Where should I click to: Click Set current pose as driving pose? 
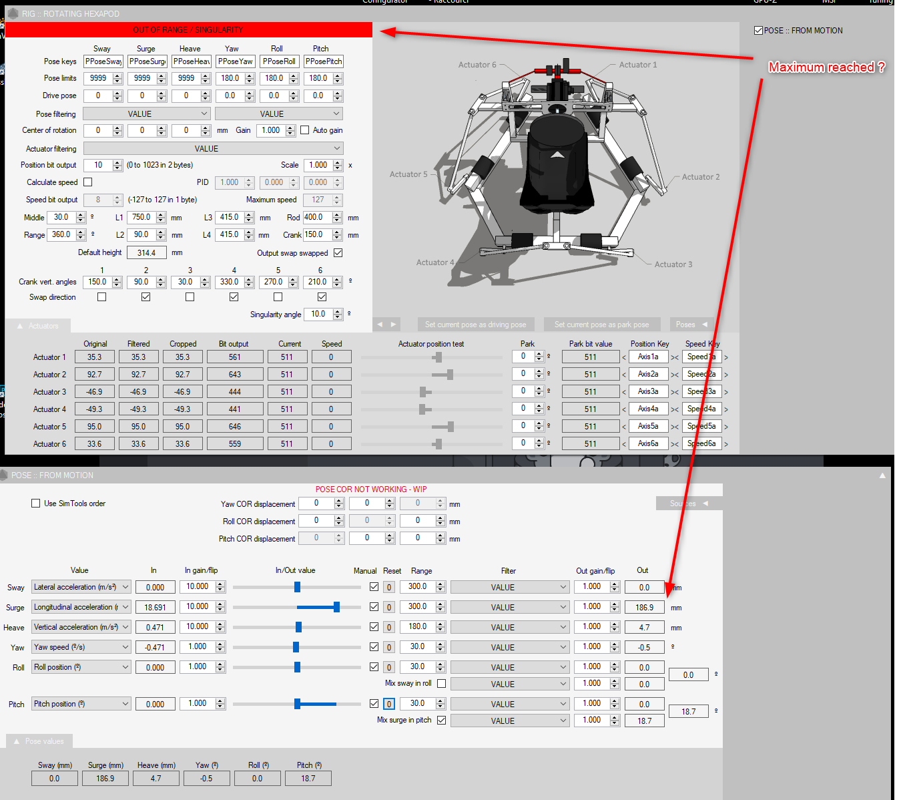point(475,325)
